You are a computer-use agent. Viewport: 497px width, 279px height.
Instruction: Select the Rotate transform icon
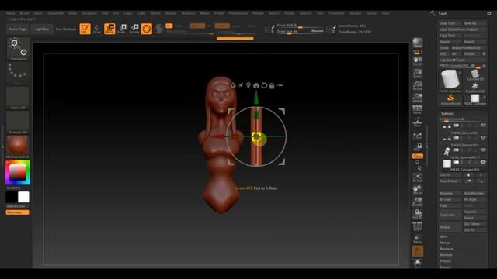[x=134, y=29]
